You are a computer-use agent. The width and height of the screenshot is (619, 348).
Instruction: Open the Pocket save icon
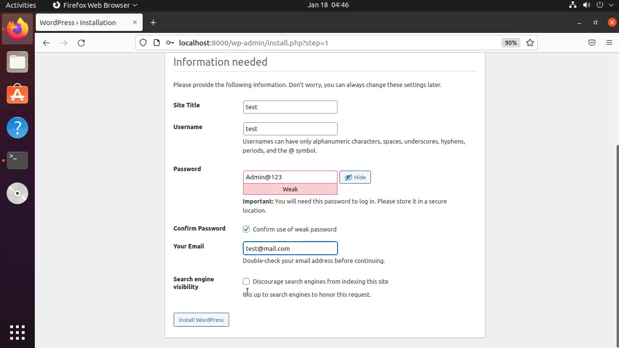(x=592, y=43)
